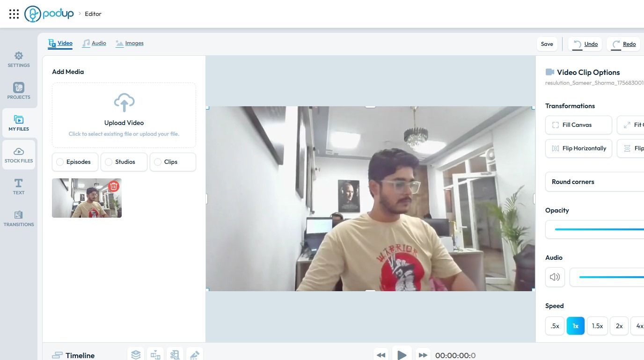Redo the last action
The width and height of the screenshot is (644, 360).
[x=624, y=44]
